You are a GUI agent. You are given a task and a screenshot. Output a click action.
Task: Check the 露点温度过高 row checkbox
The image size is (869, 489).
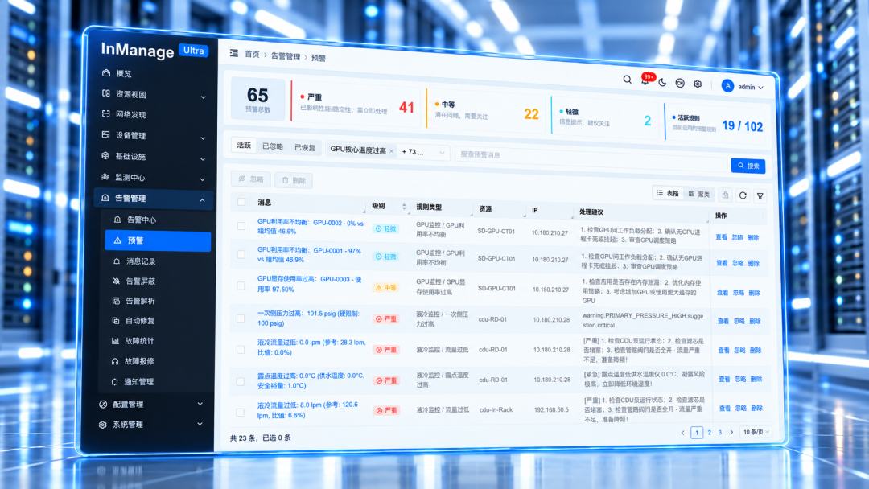point(240,381)
